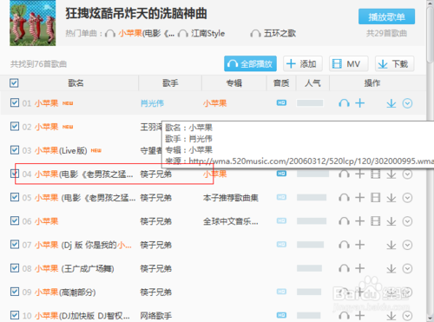Viewport: 434px width, 322px height.
Task: Uncheck song 10 DJ加快版 checkbox
Action: point(15,315)
